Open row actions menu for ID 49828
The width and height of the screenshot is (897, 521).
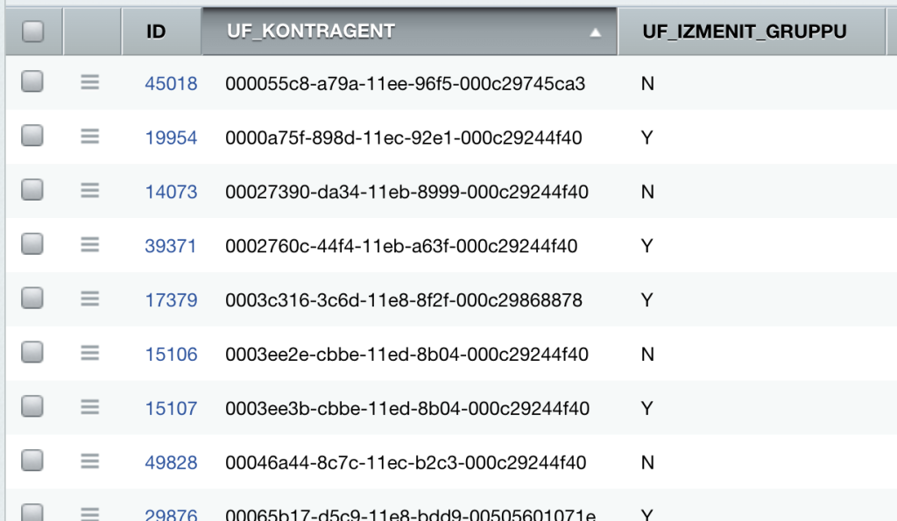click(x=90, y=461)
